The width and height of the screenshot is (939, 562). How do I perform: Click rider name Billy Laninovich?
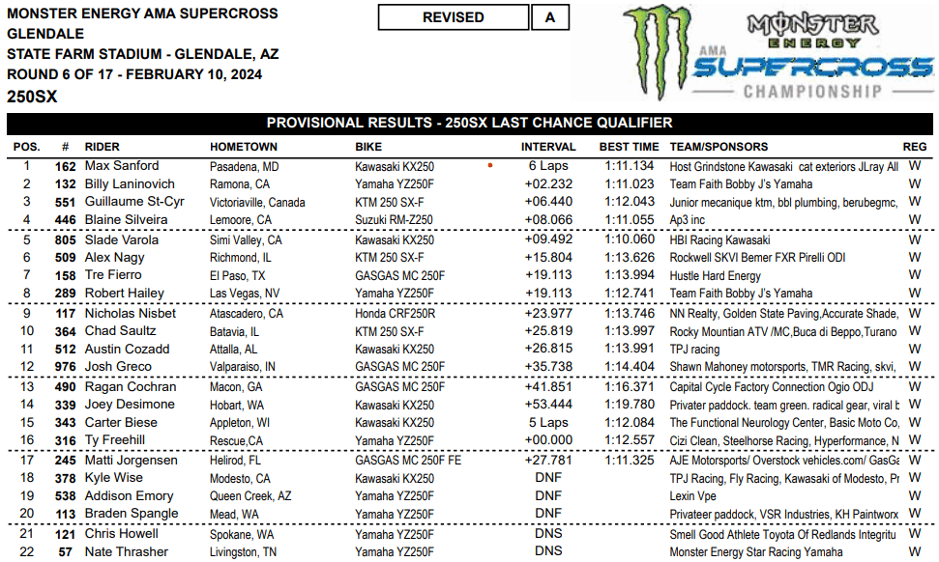pos(130,183)
